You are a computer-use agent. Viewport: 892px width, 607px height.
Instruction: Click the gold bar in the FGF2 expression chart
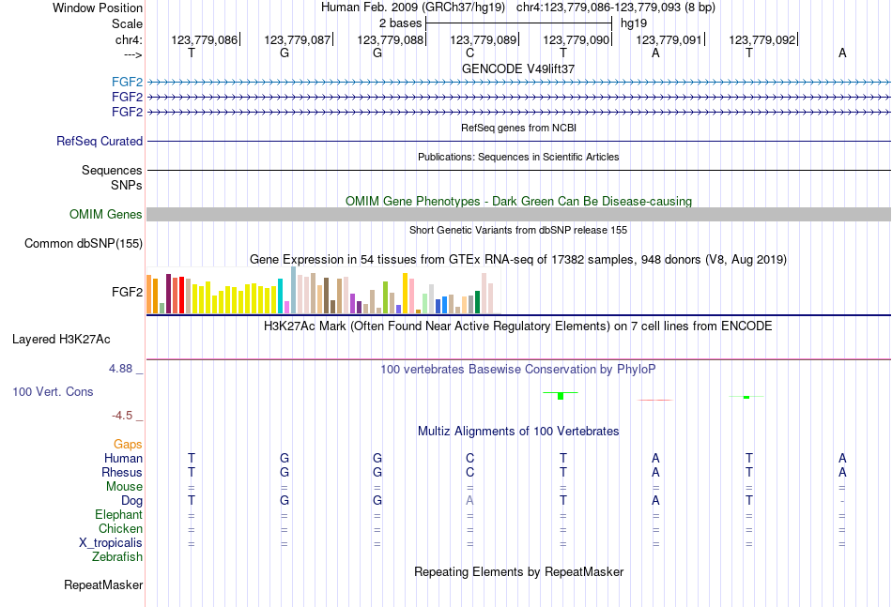405,294
